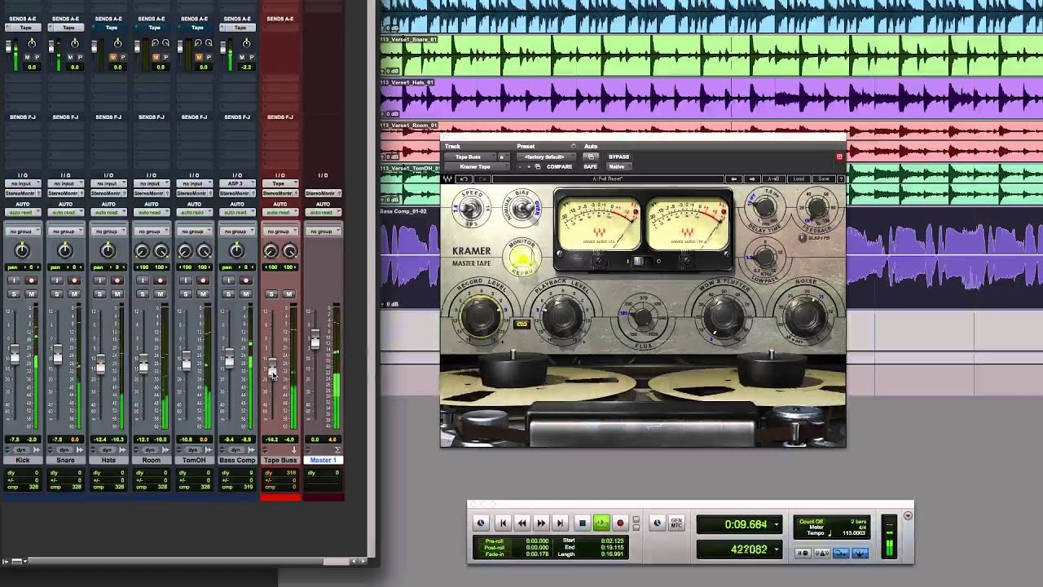1043x587 pixels.
Task: Go to next Waves preset arrow
Action: [752, 179]
